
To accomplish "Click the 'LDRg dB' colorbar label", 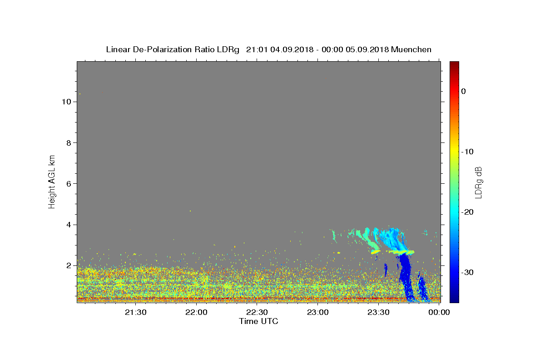I will coord(478,182).
